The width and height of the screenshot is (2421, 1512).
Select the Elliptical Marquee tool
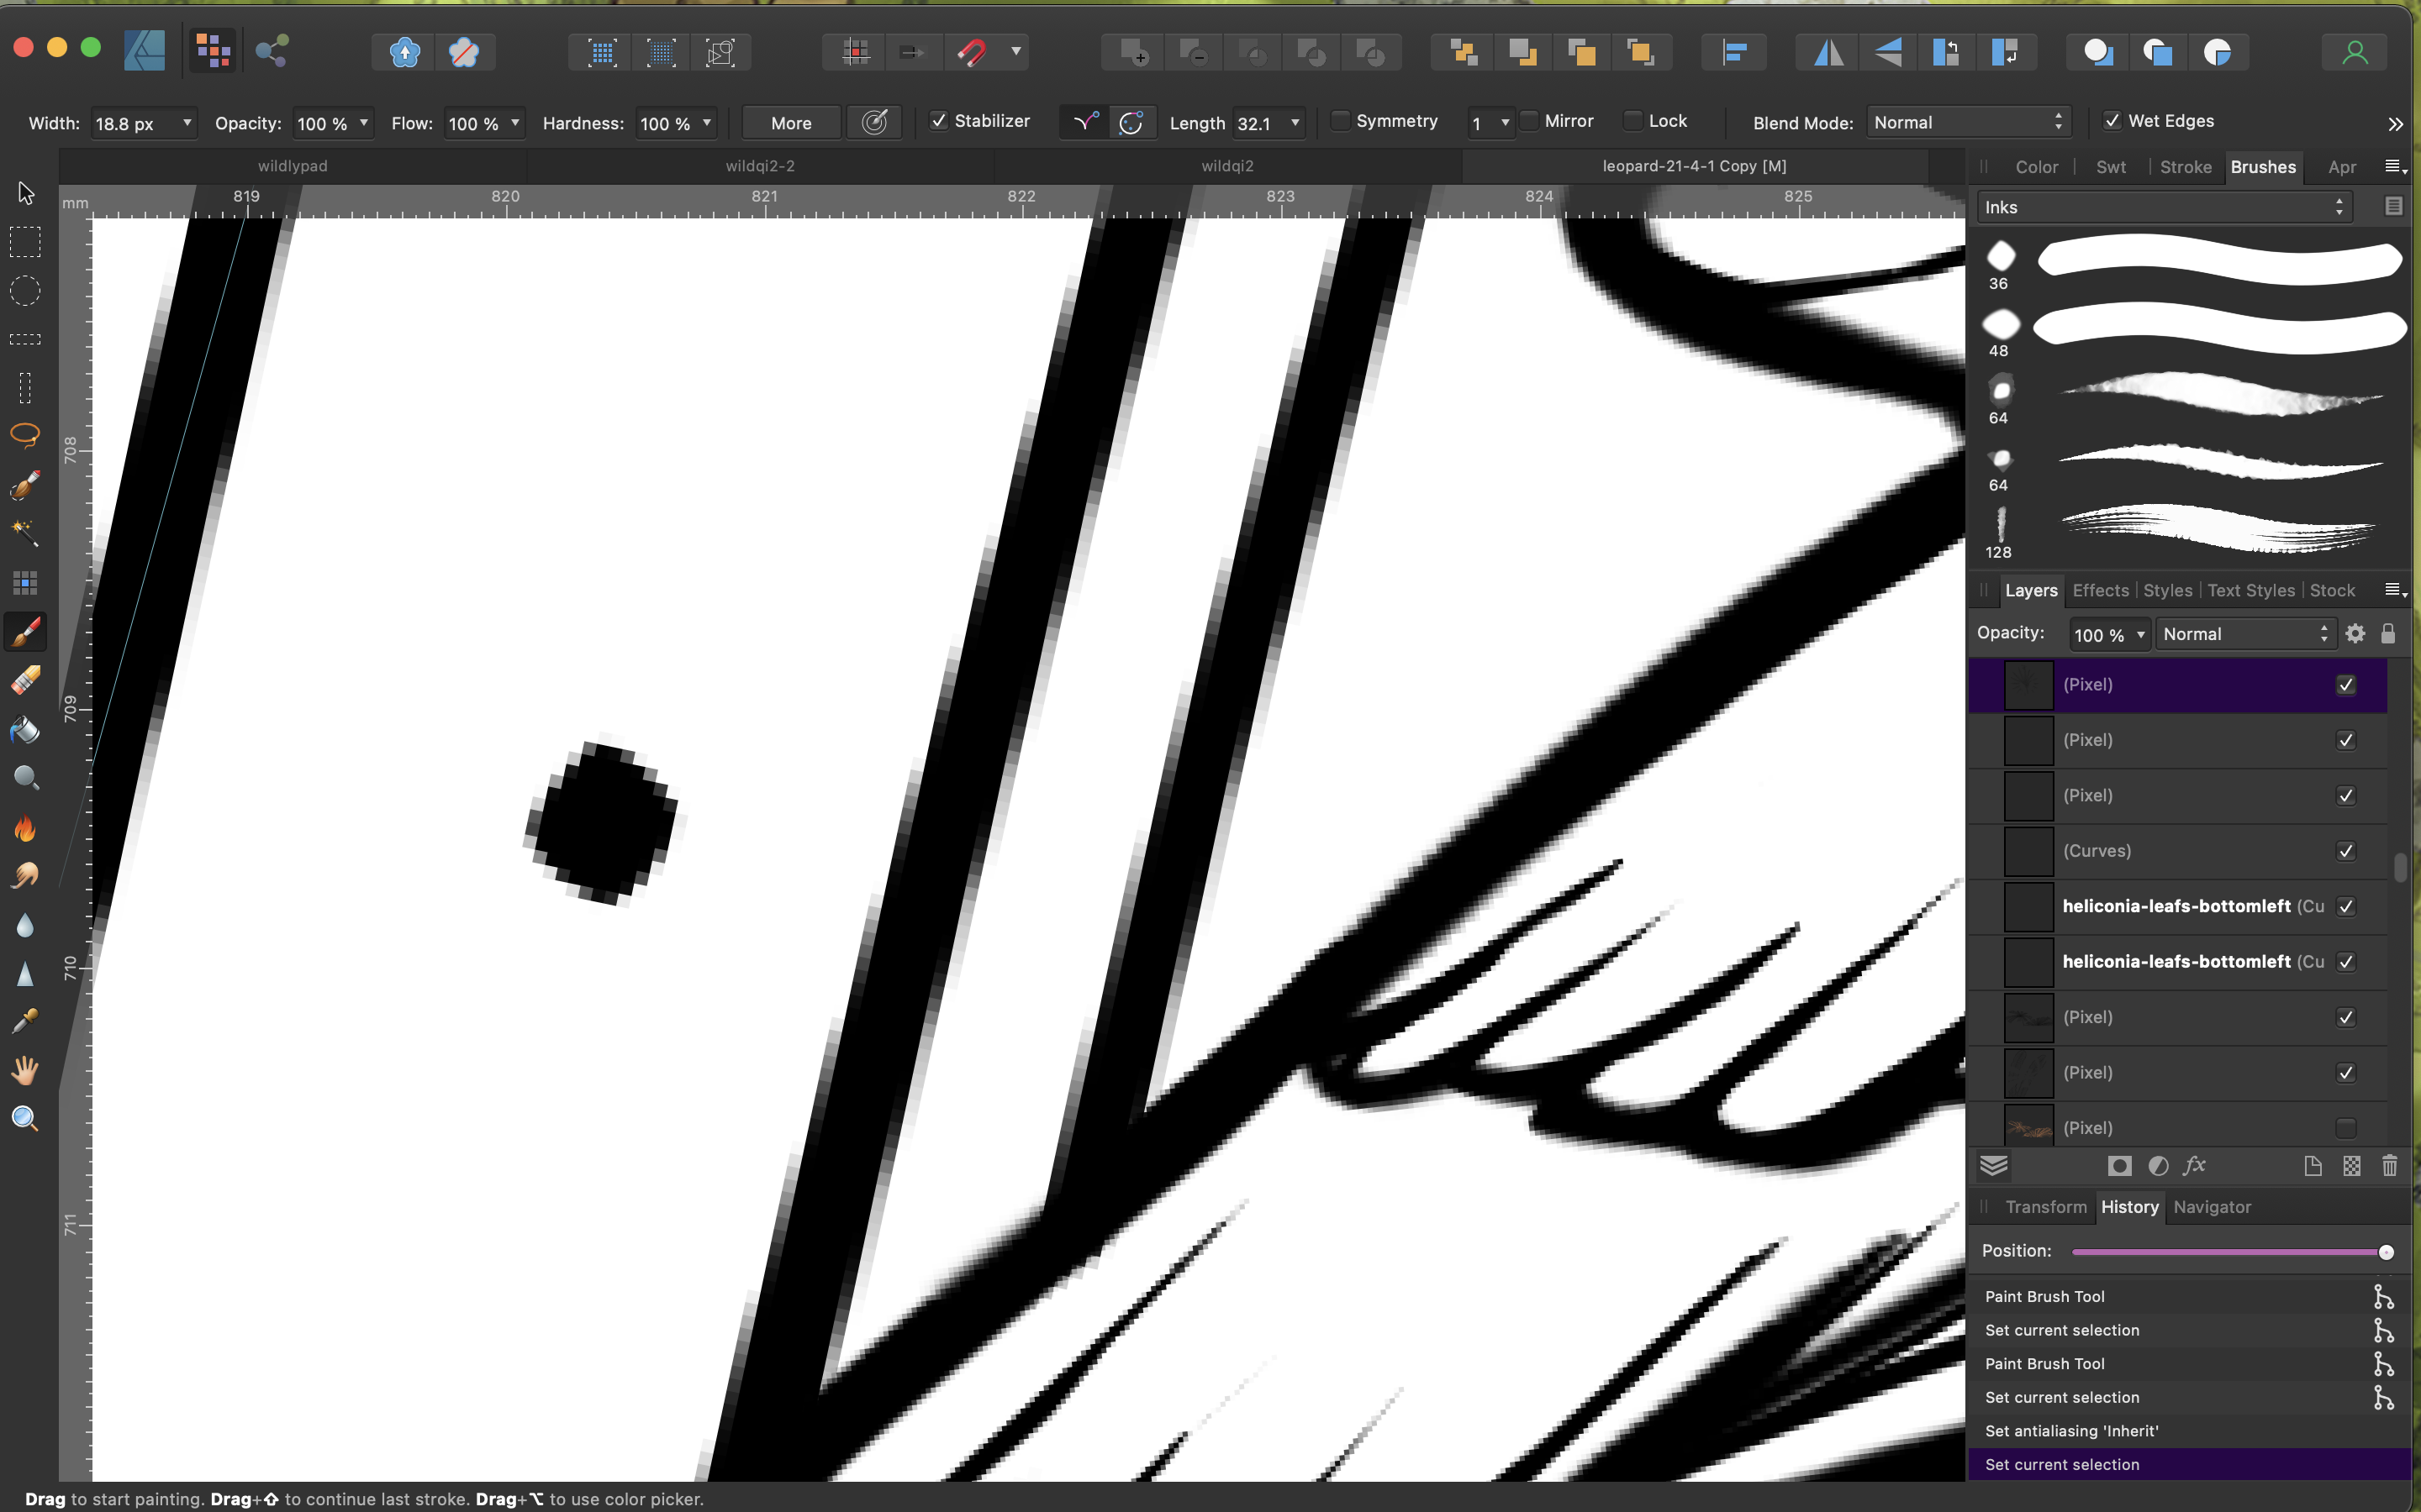pos(25,291)
